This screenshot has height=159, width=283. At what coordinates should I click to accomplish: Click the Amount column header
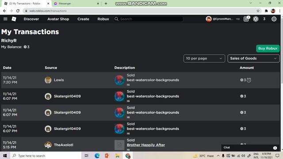pyautogui.click(x=247, y=68)
